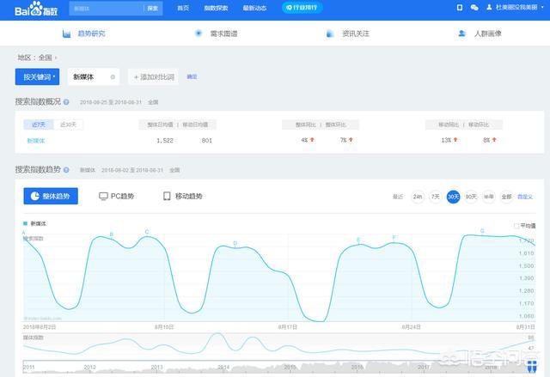Click point marker C on the chart
This screenshot has height=377, width=550.
[x=147, y=232]
